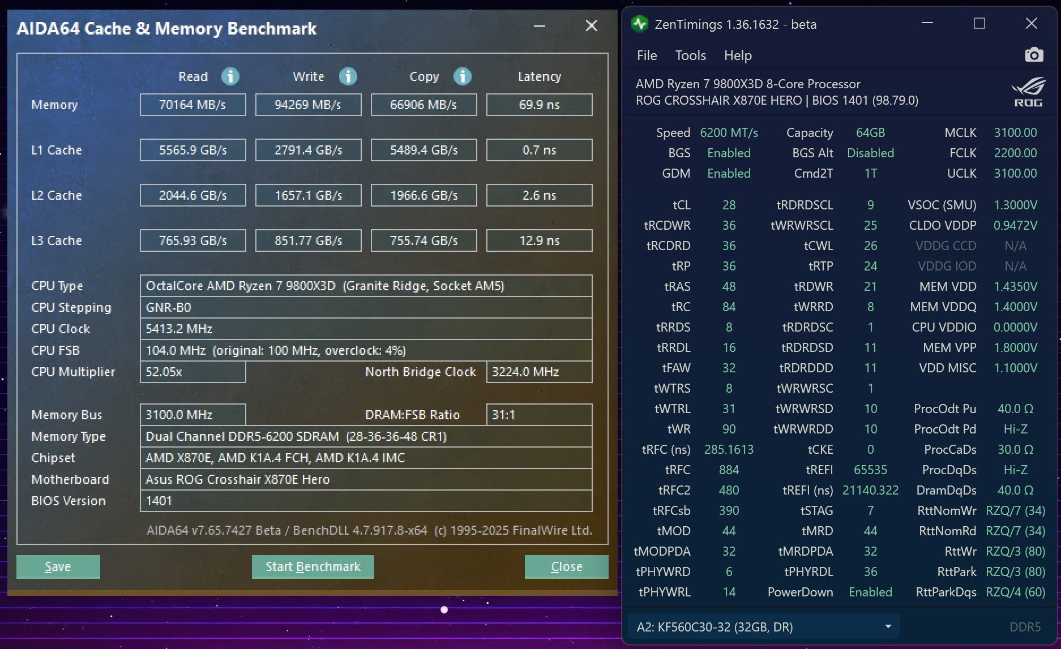
Task: Click the CPU Type field text
Action: [x=366, y=286]
